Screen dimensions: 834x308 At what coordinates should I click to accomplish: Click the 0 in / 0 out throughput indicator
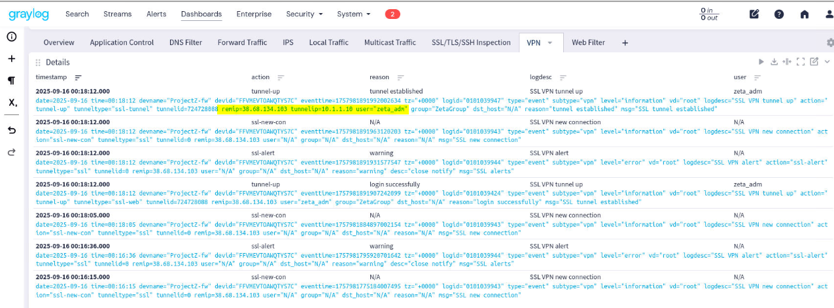coord(710,14)
